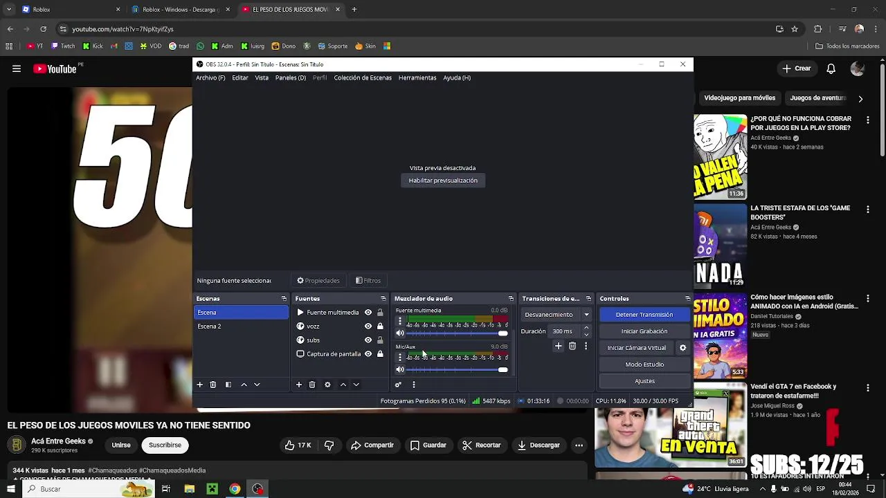Viewport: 886px width, 498px height.
Task: Open audio mixer three-dot menu at bottom
Action: pyautogui.click(x=414, y=385)
